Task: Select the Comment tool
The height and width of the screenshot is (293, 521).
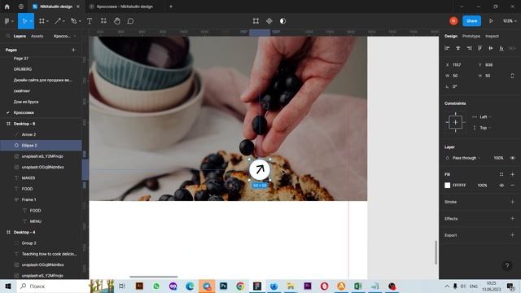Action: pos(130,21)
